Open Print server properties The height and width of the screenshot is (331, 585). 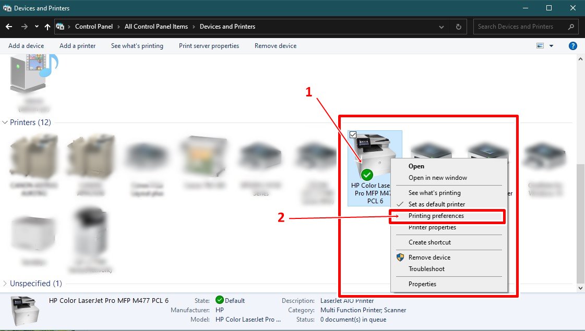click(x=209, y=46)
